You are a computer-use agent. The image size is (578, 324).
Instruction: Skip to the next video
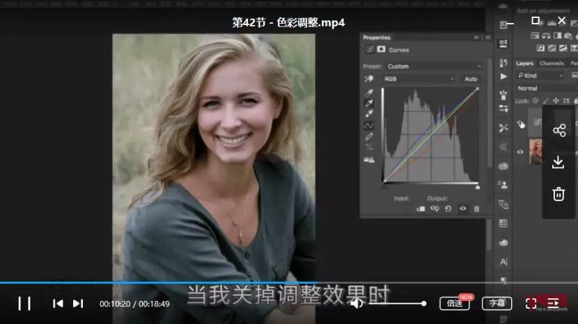coord(78,303)
